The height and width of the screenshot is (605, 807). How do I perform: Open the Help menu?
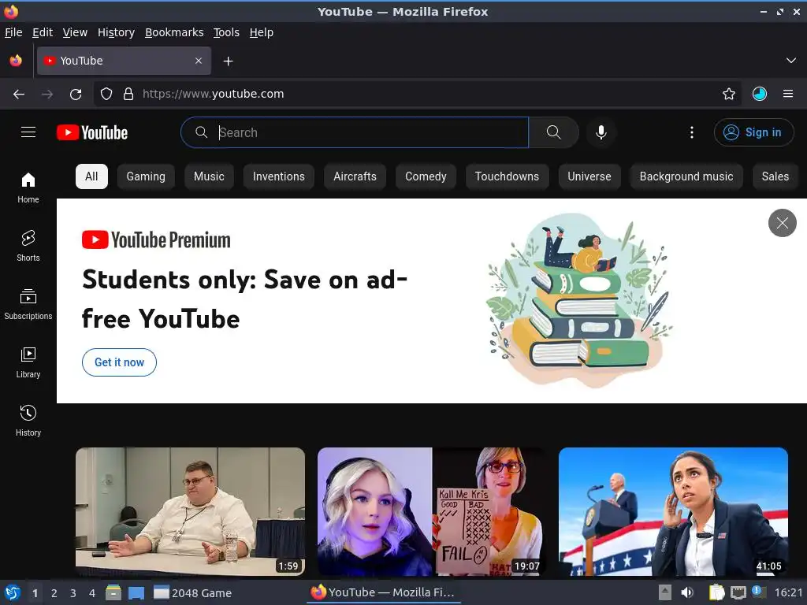(262, 32)
